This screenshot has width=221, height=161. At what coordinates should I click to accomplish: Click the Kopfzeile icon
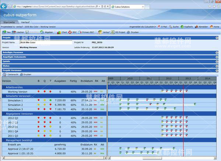pos(182,26)
